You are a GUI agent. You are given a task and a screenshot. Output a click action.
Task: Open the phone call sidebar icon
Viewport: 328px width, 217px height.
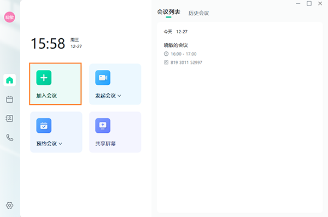click(10, 138)
